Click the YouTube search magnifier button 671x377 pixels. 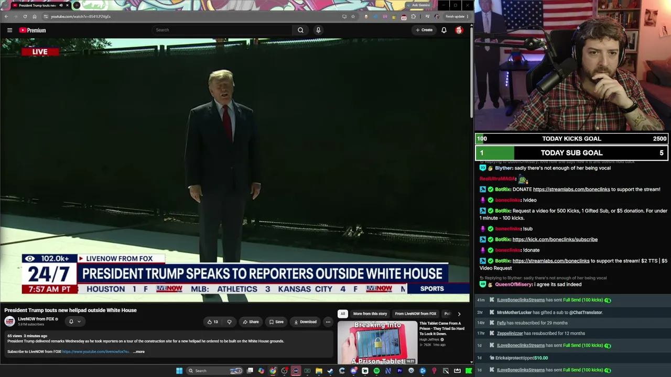click(x=300, y=30)
